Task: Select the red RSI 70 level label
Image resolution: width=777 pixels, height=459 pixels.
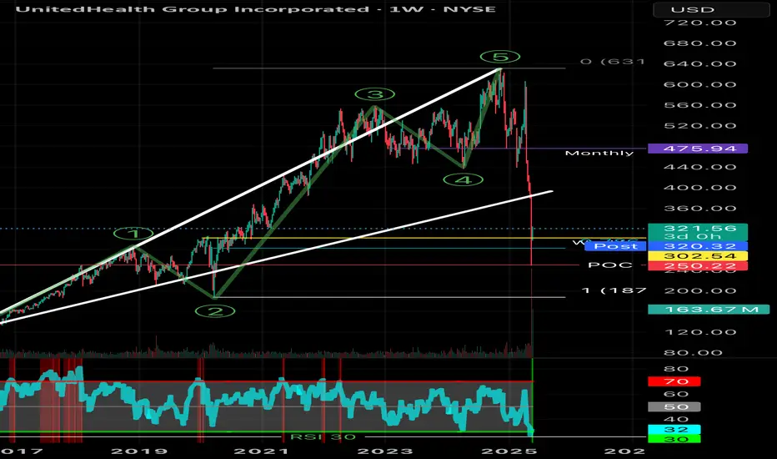Action: point(674,381)
